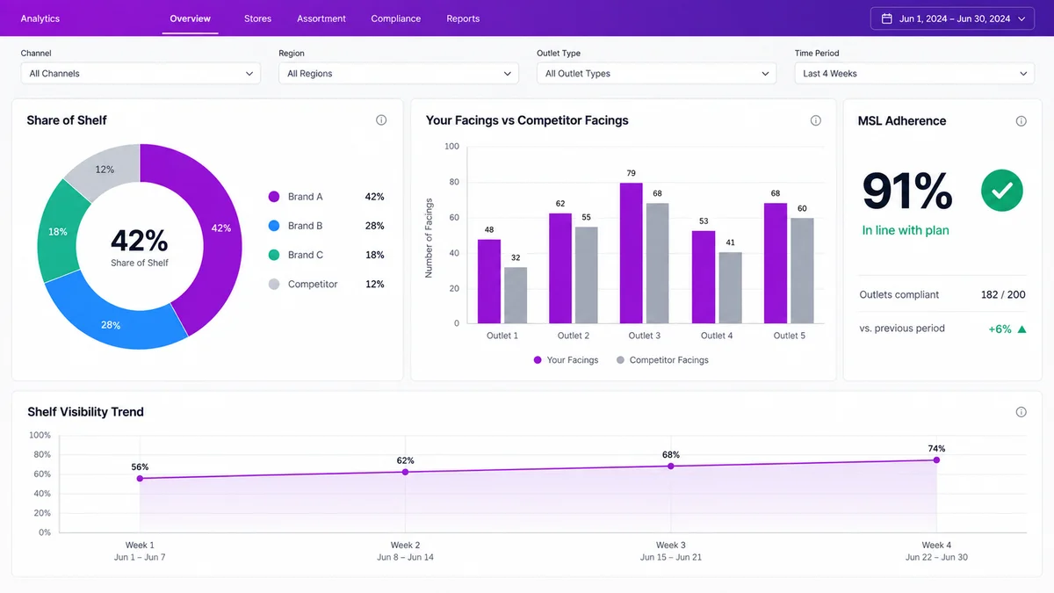Viewport: 1054px width, 593px height.
Task: Click Week 2 data point at 62%
Action: (405, 472)
